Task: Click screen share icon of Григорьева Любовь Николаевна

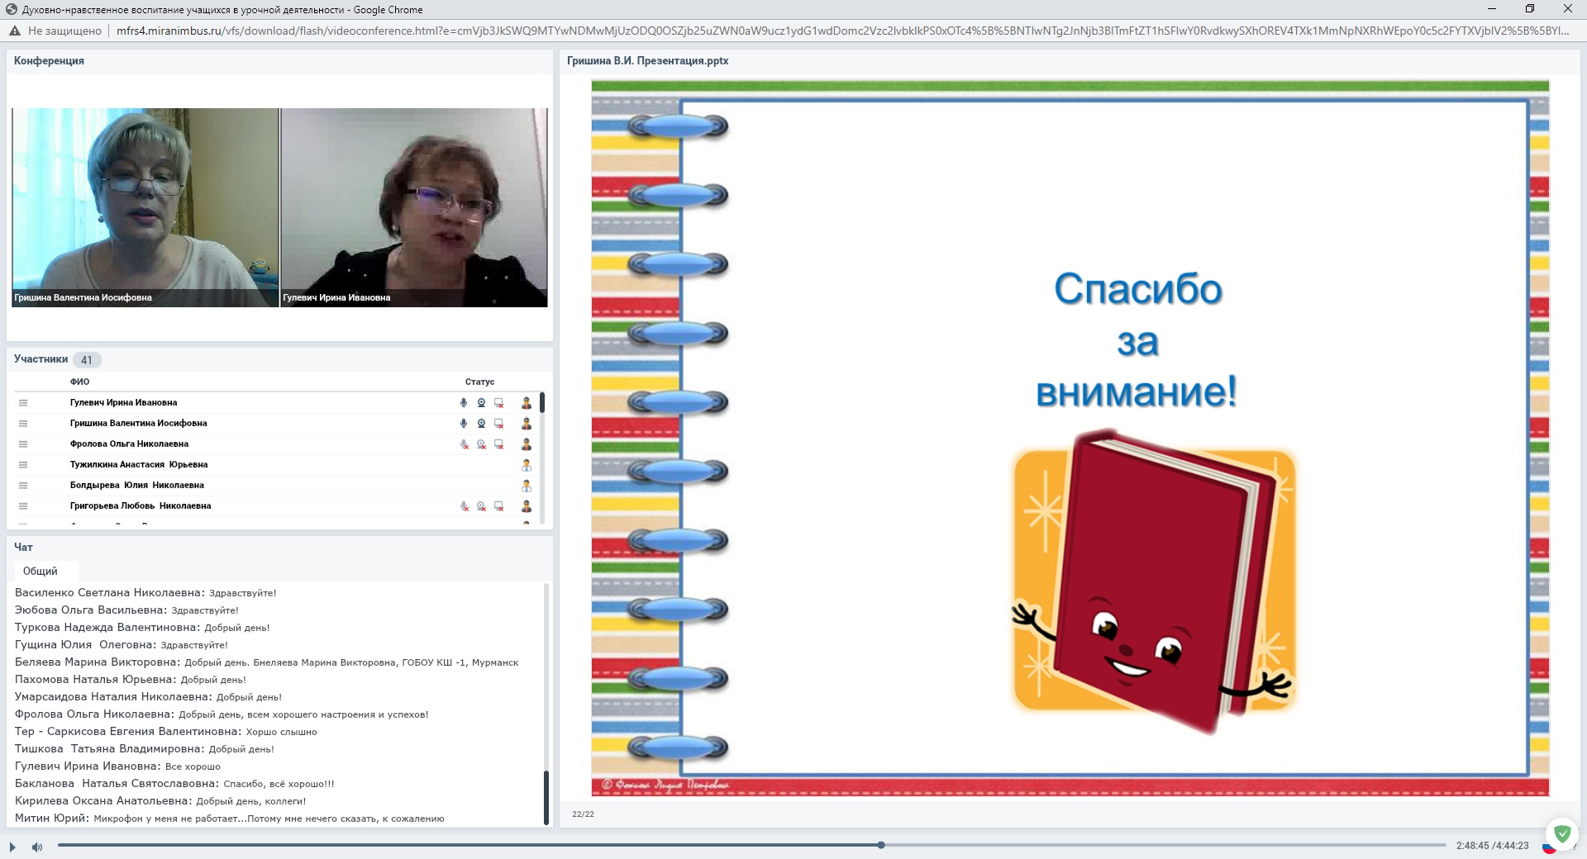Action: [x=499, y=506]
